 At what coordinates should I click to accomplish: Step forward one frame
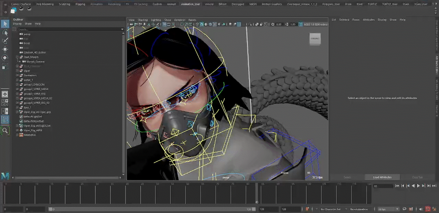tap(429, 186)
